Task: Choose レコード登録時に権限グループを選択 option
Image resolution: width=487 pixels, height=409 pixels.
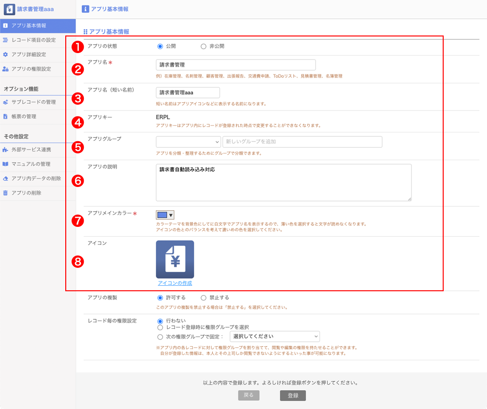Action: (x=160, y=327)
